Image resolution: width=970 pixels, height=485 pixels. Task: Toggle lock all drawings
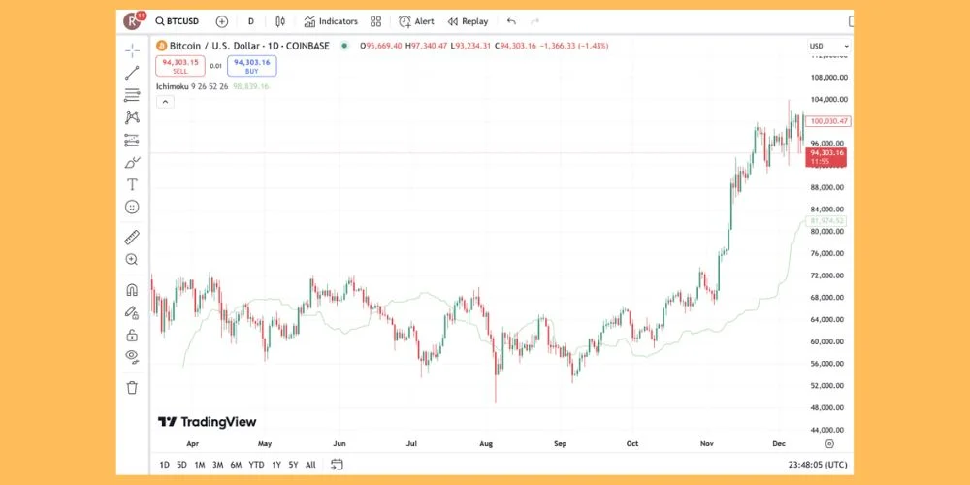pos(132,335)
